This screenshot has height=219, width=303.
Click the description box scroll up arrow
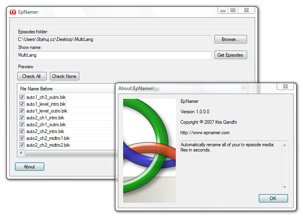click(284, 145)
